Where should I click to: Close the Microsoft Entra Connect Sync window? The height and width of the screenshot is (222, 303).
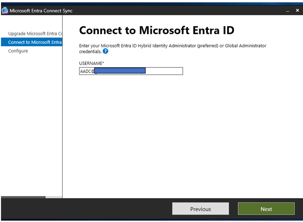(x=297, y=11)
